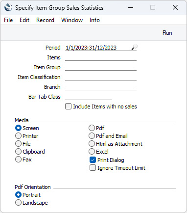Screen dimensions: 187x213
Task: Open the File menu
Action: coord(8,20)
